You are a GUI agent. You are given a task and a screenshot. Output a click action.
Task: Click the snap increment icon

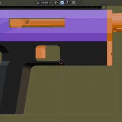pyautogui.click(x=66, y=3)
